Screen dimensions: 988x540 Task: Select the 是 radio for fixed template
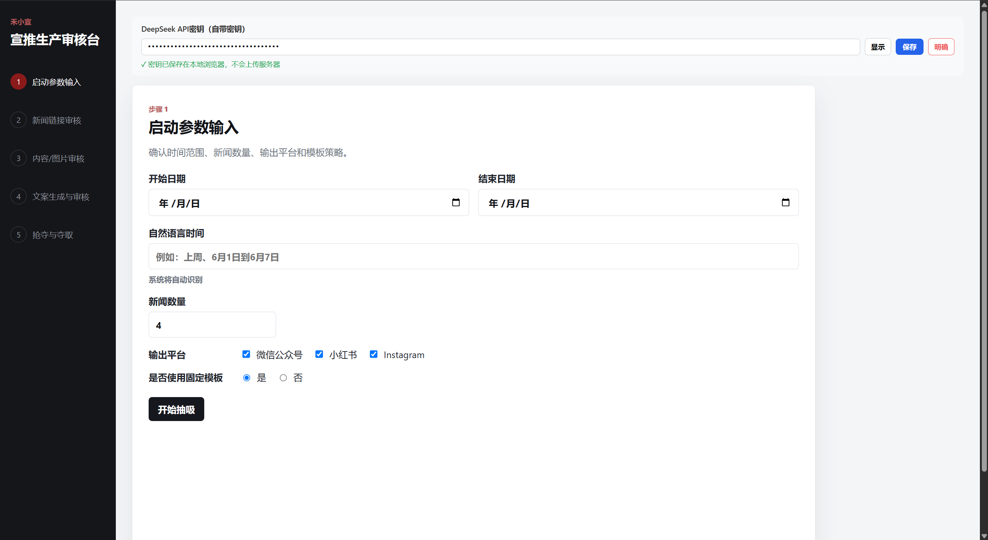coord(247,378)
